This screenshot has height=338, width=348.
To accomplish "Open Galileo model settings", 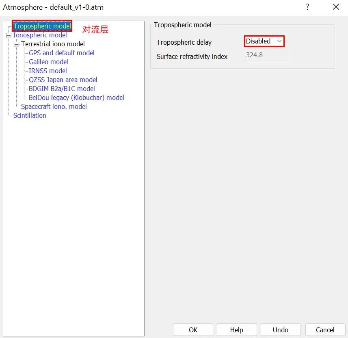I will tap(48, 62).
